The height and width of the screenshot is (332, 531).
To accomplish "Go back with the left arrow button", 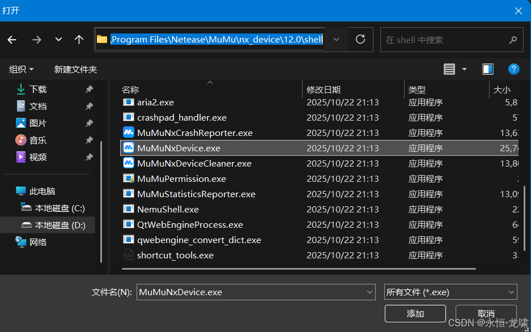I will [x=12, y=40].
